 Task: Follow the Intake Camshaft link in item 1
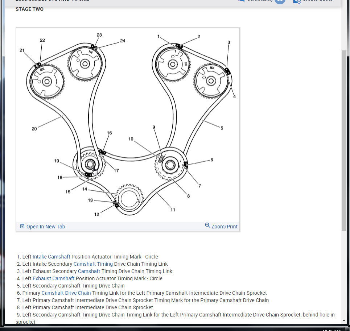tap(52, 257)
